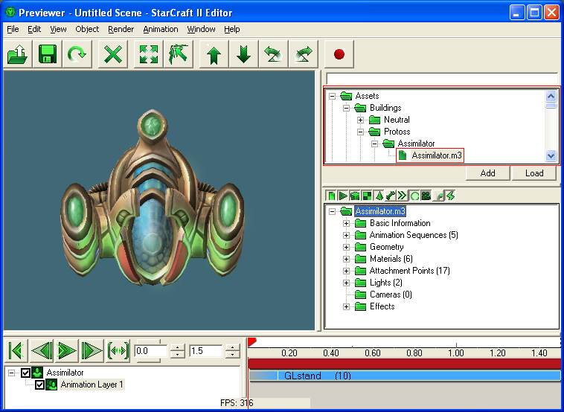The image size is (564, 412).
Task: Click the Assets tree scrollbar down arrow
Action: pos(551,155)
